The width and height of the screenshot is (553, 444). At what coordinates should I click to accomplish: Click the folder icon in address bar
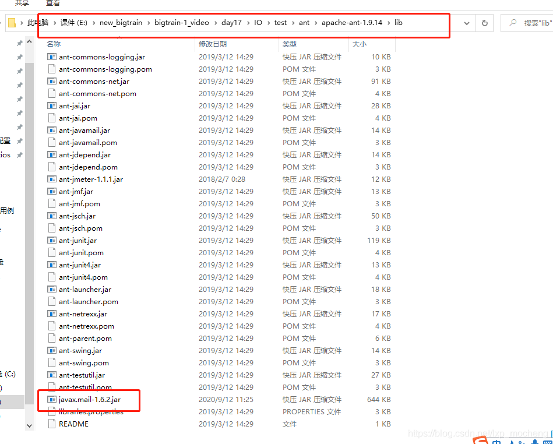[x=12, y=23]
